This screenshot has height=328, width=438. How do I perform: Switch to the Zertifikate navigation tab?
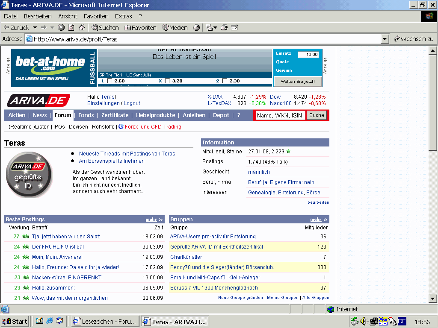pyautogui.click(x=115, y=115)
